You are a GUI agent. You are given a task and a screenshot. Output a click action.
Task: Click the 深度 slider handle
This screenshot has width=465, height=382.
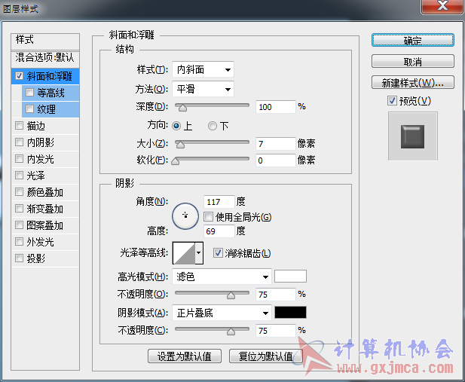pyautogui.click(x=182, y=108)
